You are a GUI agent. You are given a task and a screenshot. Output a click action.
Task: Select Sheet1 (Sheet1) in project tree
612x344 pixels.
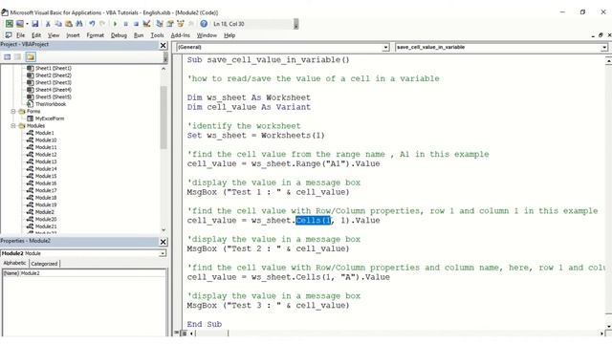[x=54, y=68]
